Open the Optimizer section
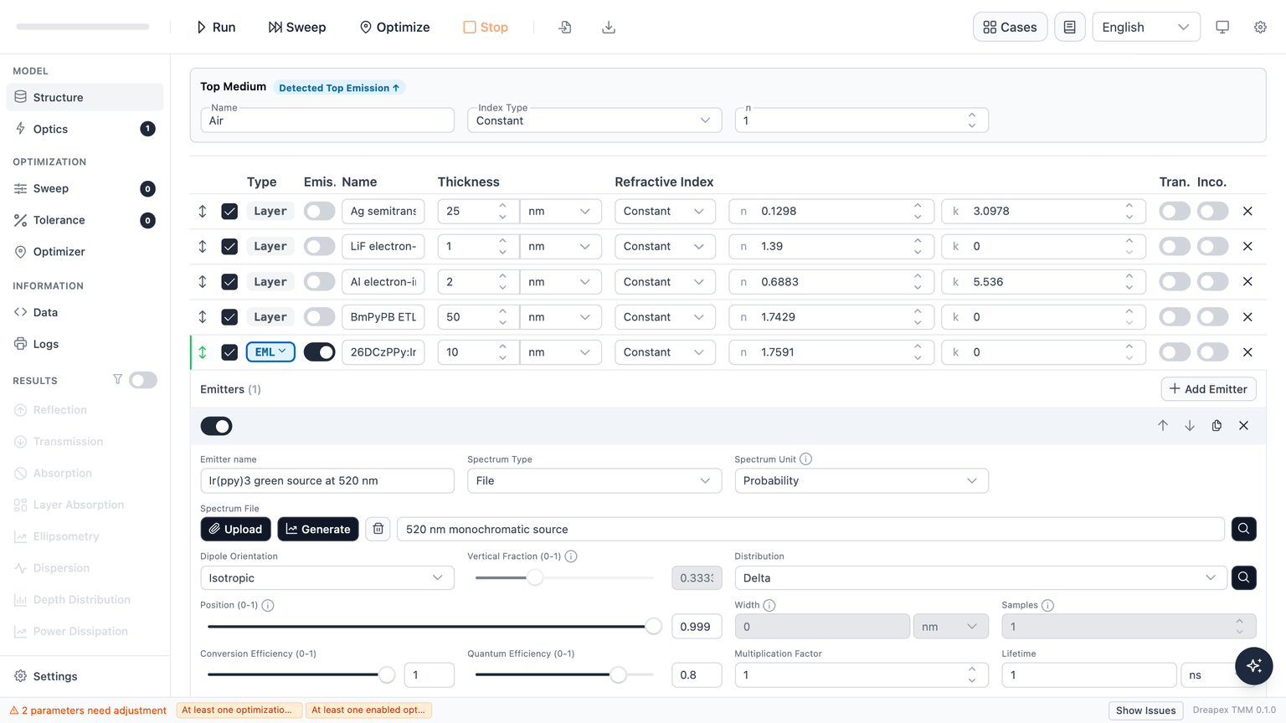Screen dimensions: 1286x723 [x=85, y=252]
